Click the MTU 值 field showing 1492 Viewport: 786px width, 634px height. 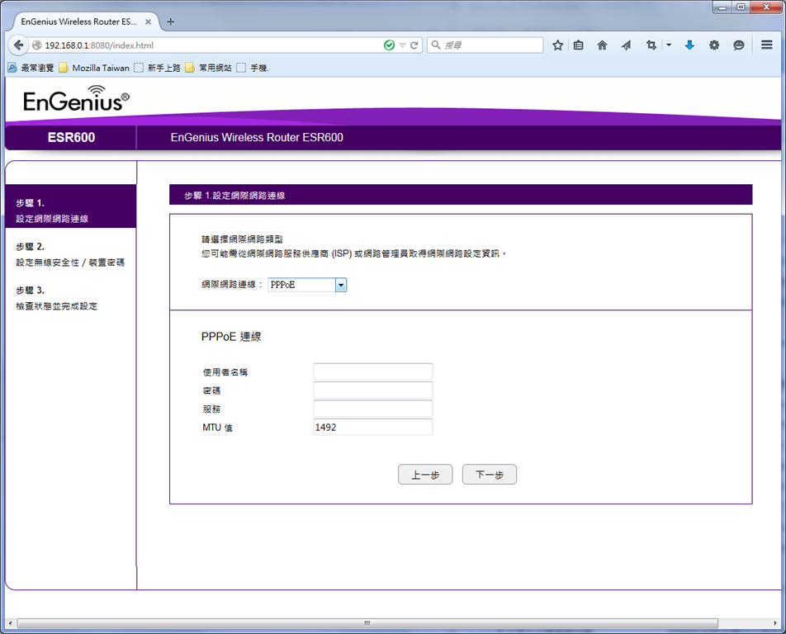coord(373,427)
